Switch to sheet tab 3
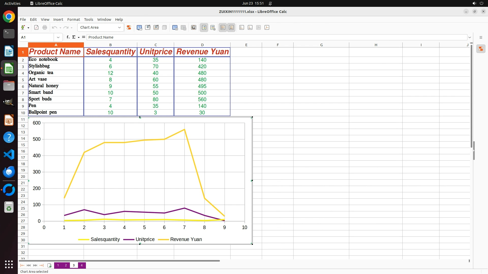 coord(74,265)
